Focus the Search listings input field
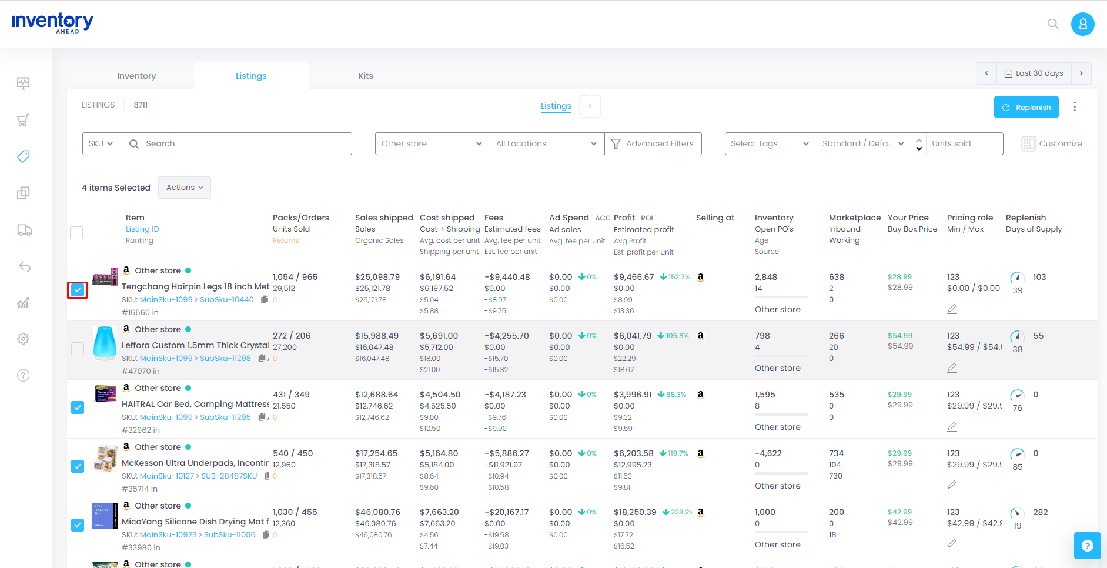The width and height of the screenshot is (1107, 568). pyautogui.click(x=236, y=143)
